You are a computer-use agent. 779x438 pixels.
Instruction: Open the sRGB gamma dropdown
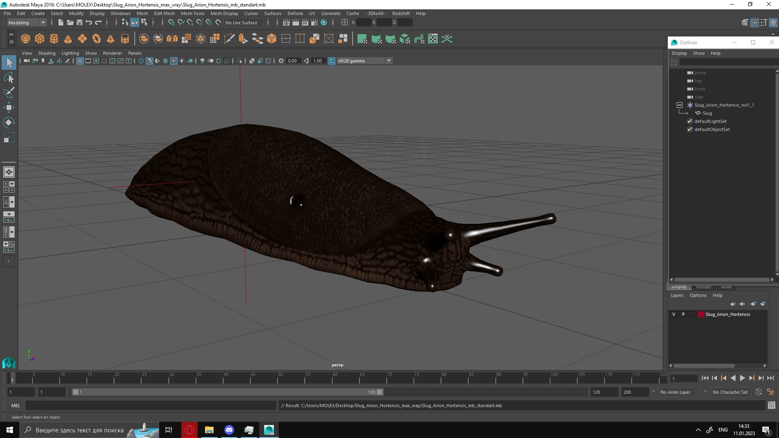coord(364,61)
